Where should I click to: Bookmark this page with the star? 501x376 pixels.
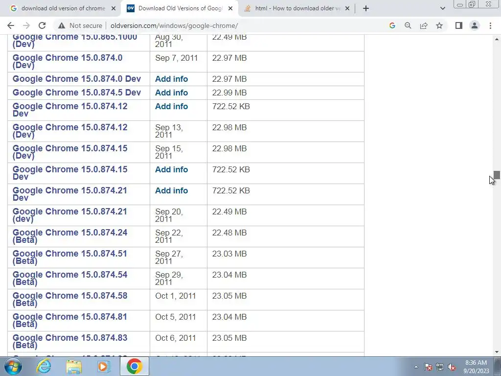(439, 25)
